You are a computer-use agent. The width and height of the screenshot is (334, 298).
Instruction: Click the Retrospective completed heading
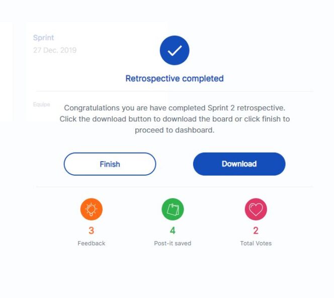point(175,79)
